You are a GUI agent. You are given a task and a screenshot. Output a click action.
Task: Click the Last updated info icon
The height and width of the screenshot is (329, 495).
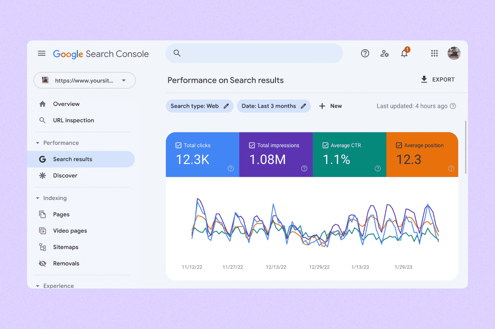453,106
